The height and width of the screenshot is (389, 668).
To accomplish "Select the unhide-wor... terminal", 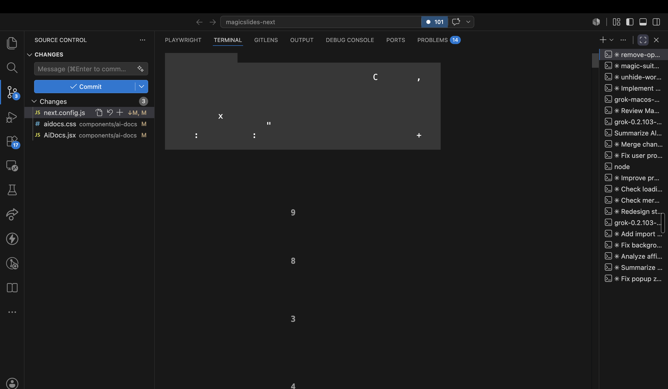I will tap(634, 77).
